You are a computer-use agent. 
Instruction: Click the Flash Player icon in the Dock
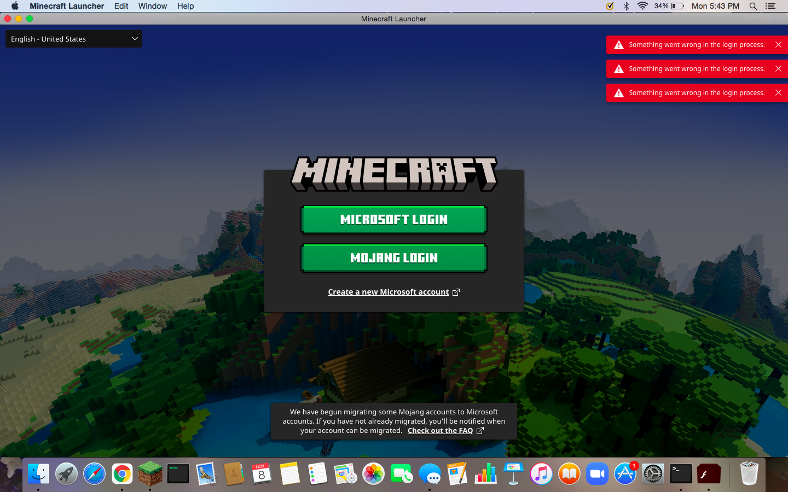pyautogui.click(x=709, y=473)
